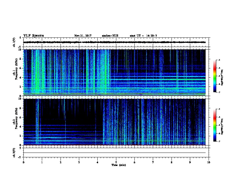Click the ch.1(V) waveform axis label
This screenshot has height=182, width=235.
(x=14, y=42)
